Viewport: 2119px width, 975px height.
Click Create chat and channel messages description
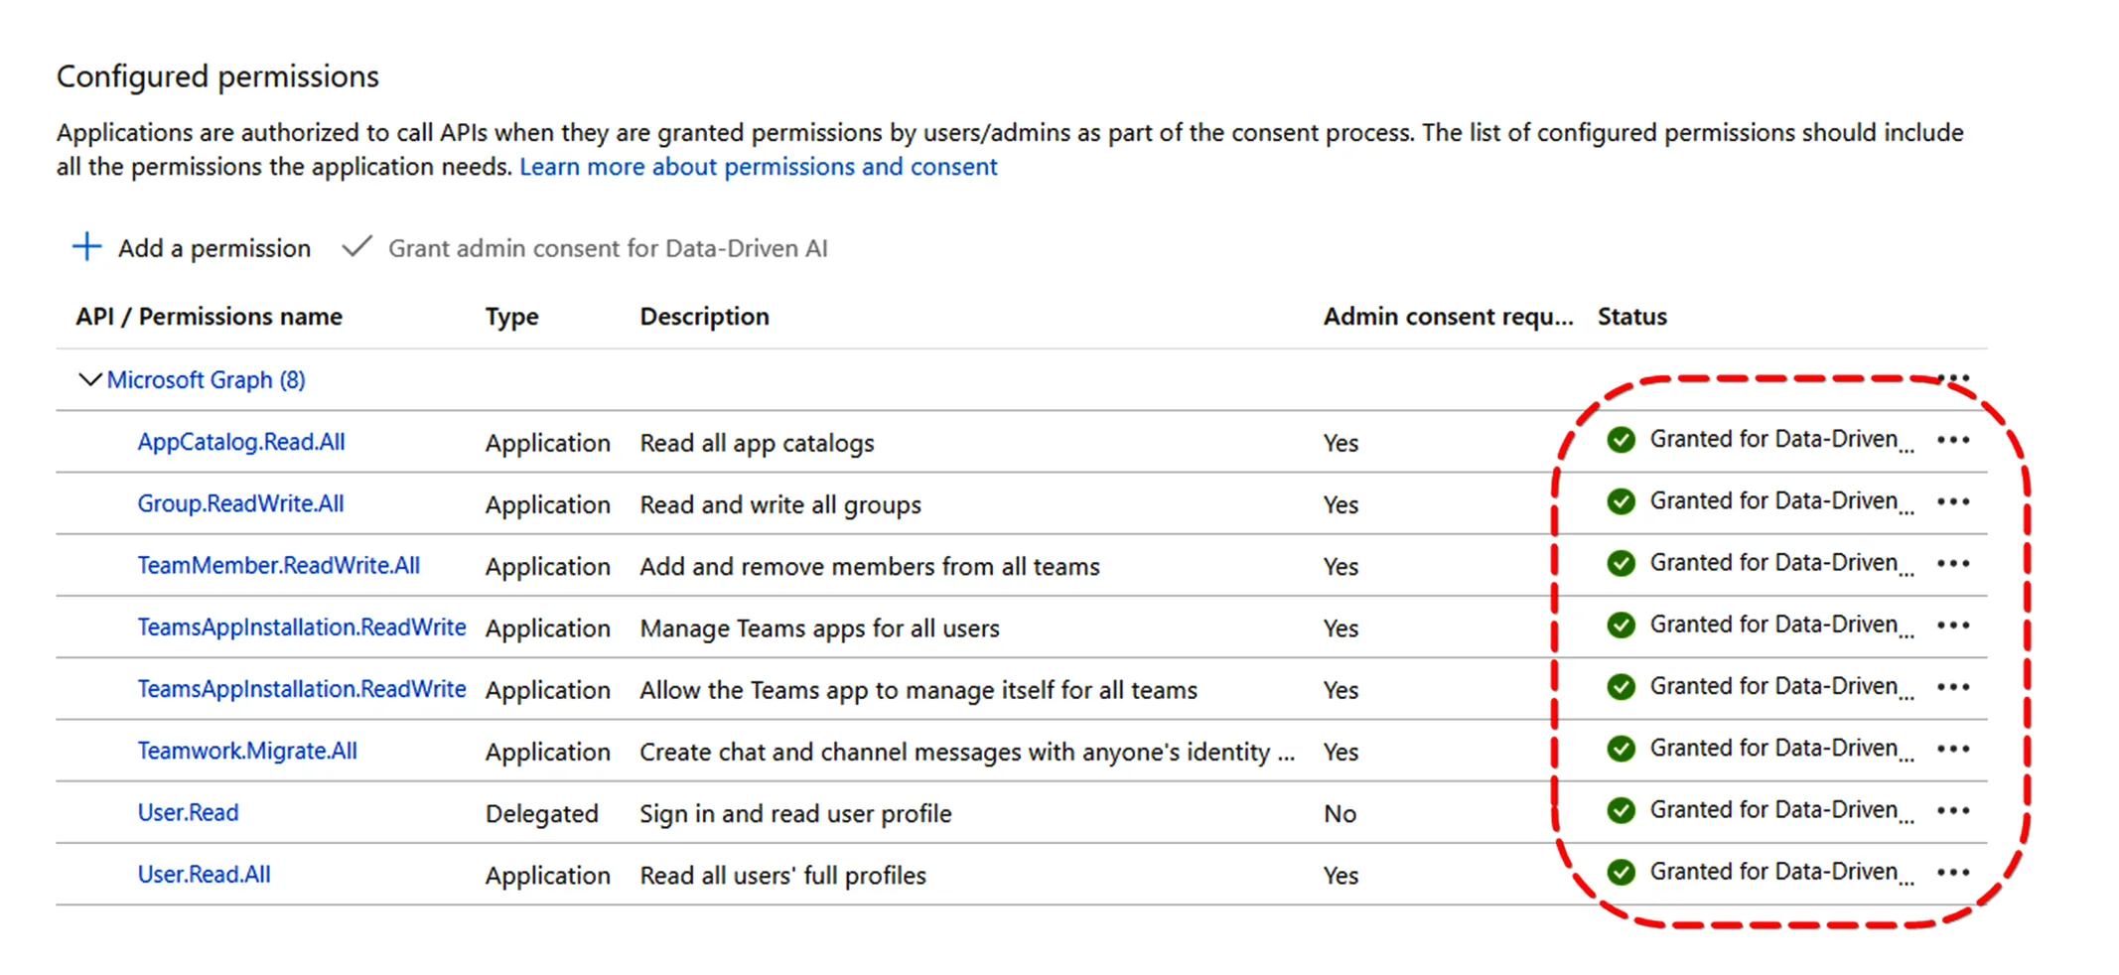967,752
